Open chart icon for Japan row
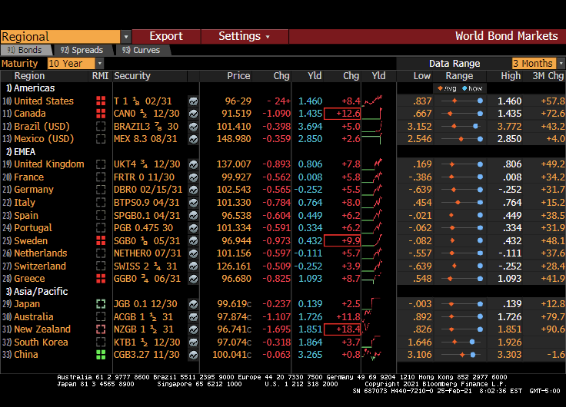 [x=194, y=304]
